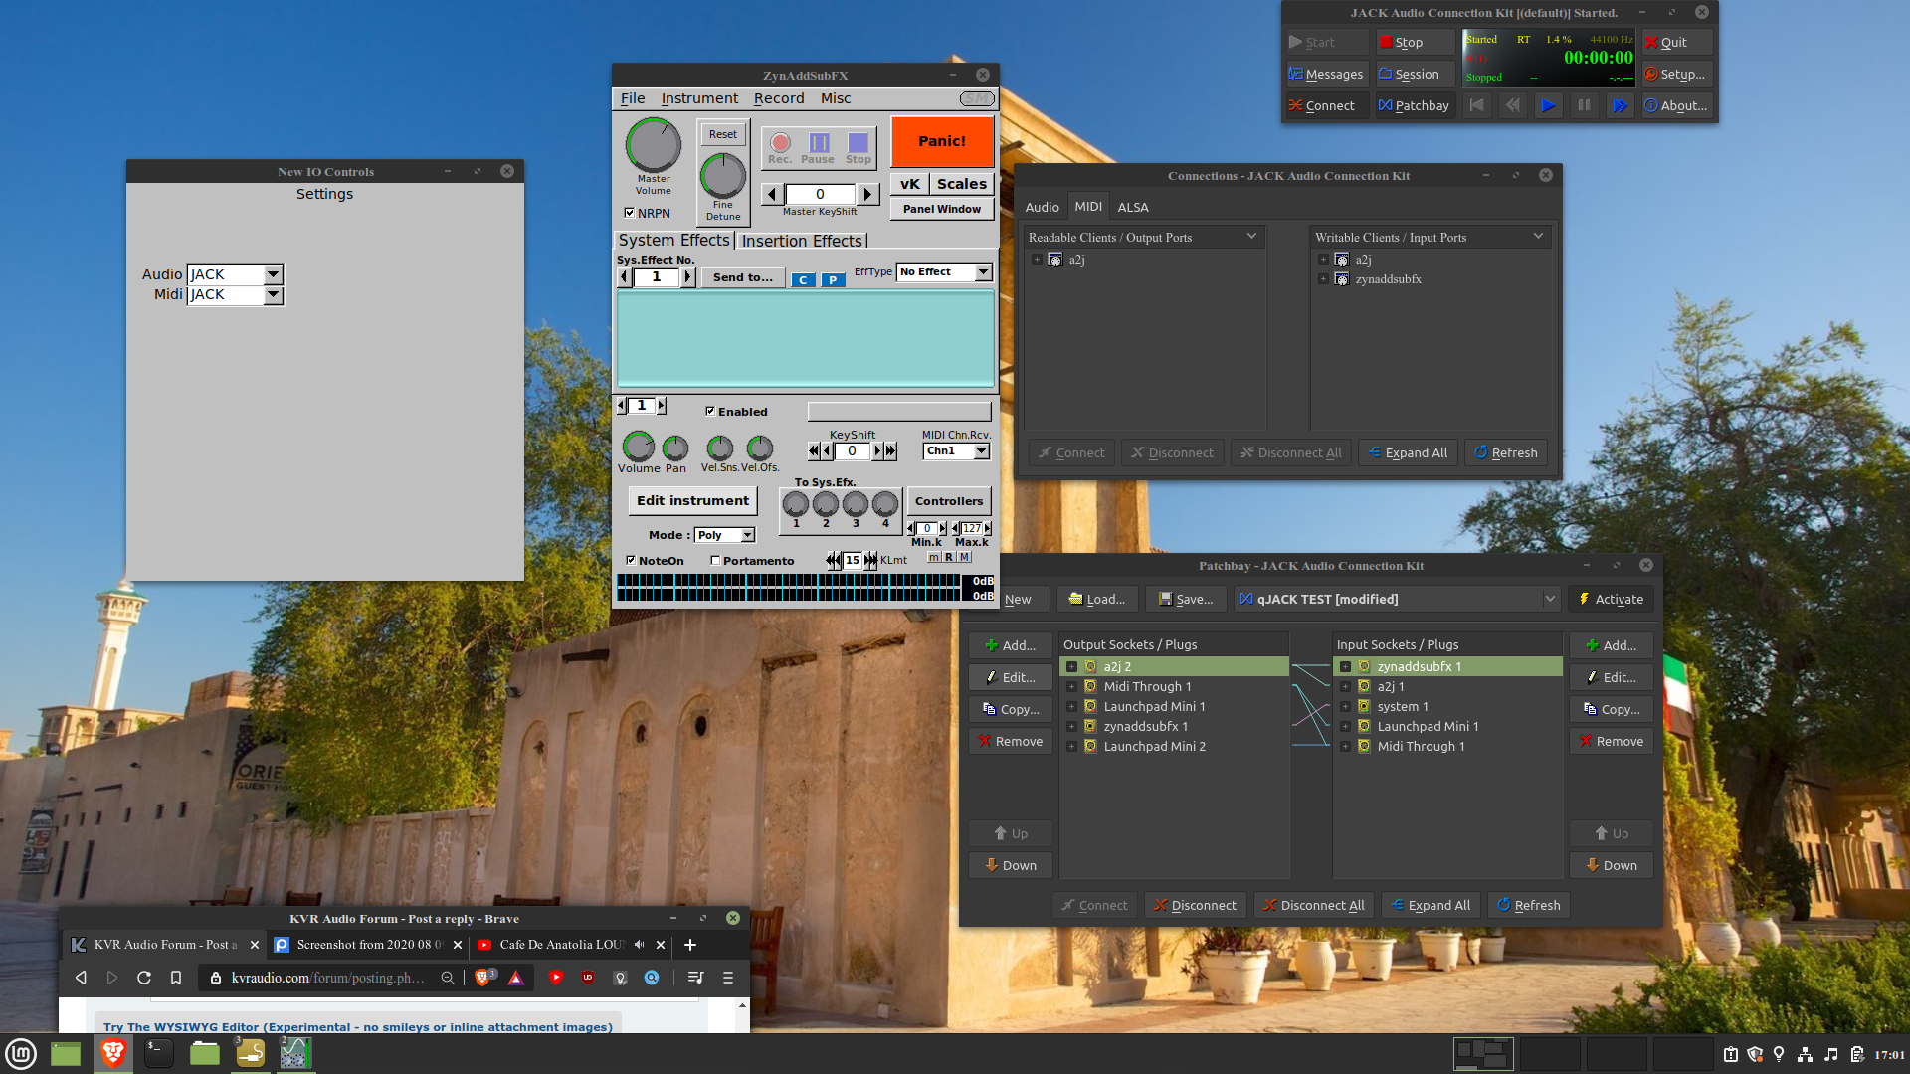Enable the Portamento checkbox
The image size is (1910, 1074).
point(715,560)
